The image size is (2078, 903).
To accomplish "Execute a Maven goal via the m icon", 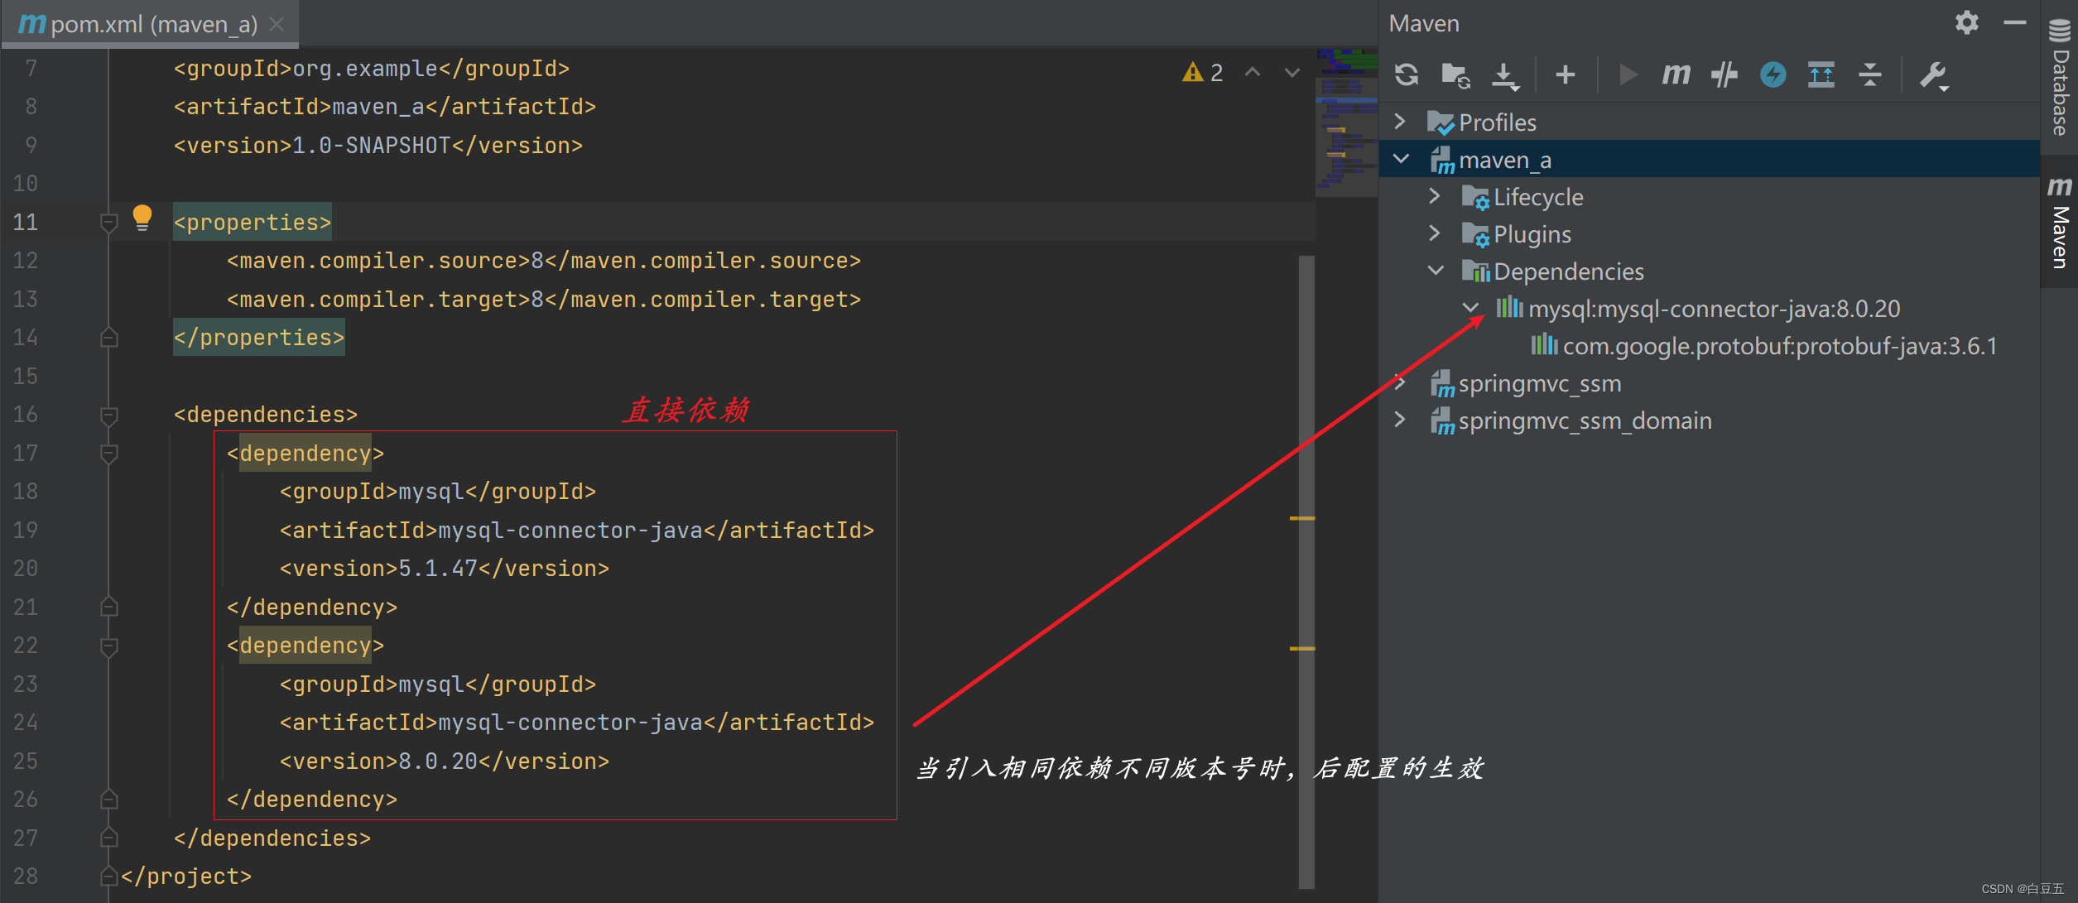I will [1675, 74].
